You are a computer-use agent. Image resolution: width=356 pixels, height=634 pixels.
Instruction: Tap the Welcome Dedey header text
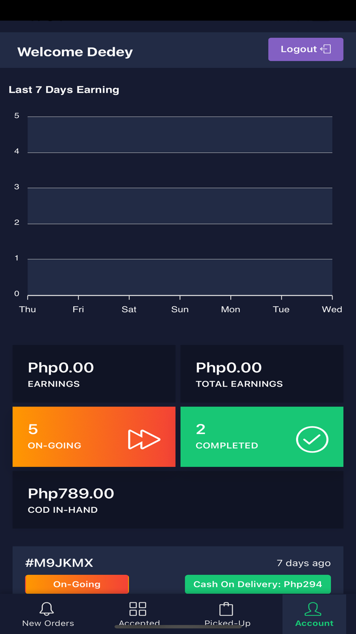(75, 51)
